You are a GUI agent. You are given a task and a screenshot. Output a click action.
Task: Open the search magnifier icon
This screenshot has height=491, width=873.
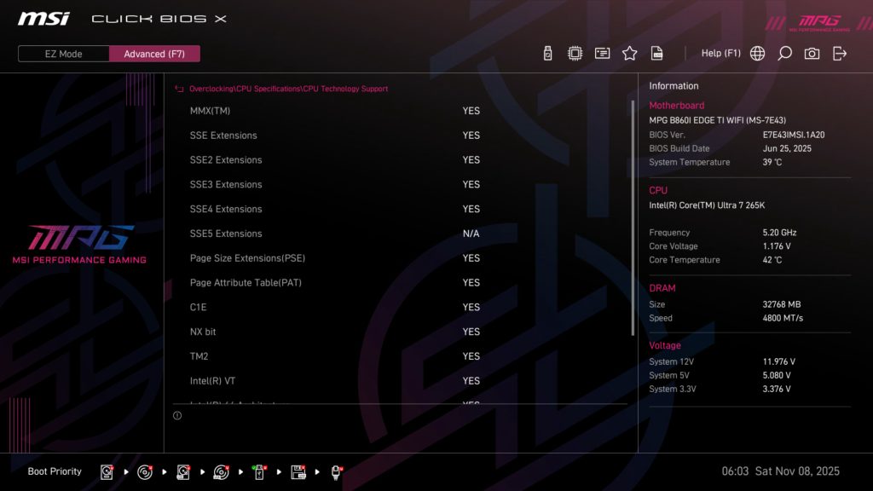pyautogui.click(x=783, y=52)
